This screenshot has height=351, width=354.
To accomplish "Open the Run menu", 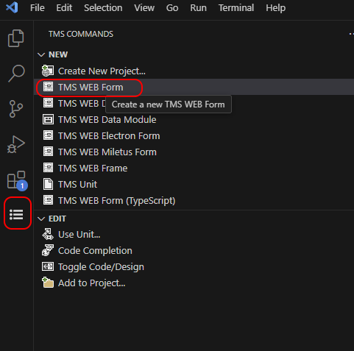I will coord(198,8).
